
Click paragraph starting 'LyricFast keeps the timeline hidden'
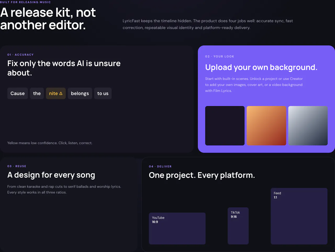click(208, 24)
